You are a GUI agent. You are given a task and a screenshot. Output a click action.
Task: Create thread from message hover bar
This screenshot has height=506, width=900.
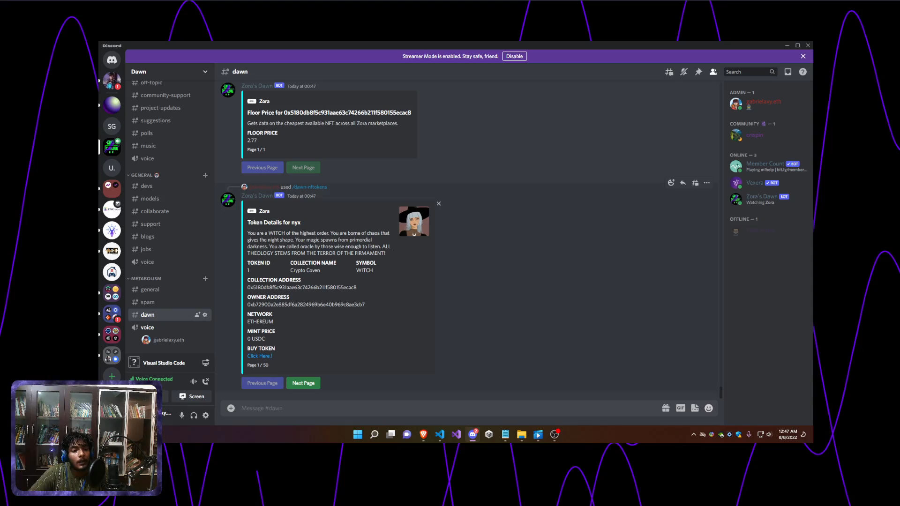[695, 183]
